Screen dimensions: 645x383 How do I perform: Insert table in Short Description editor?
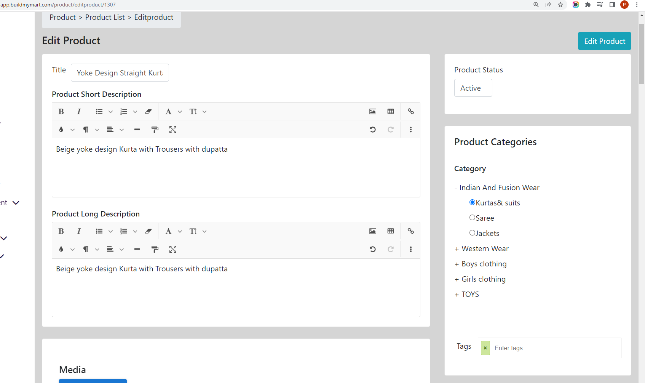[x=391, y=112]
